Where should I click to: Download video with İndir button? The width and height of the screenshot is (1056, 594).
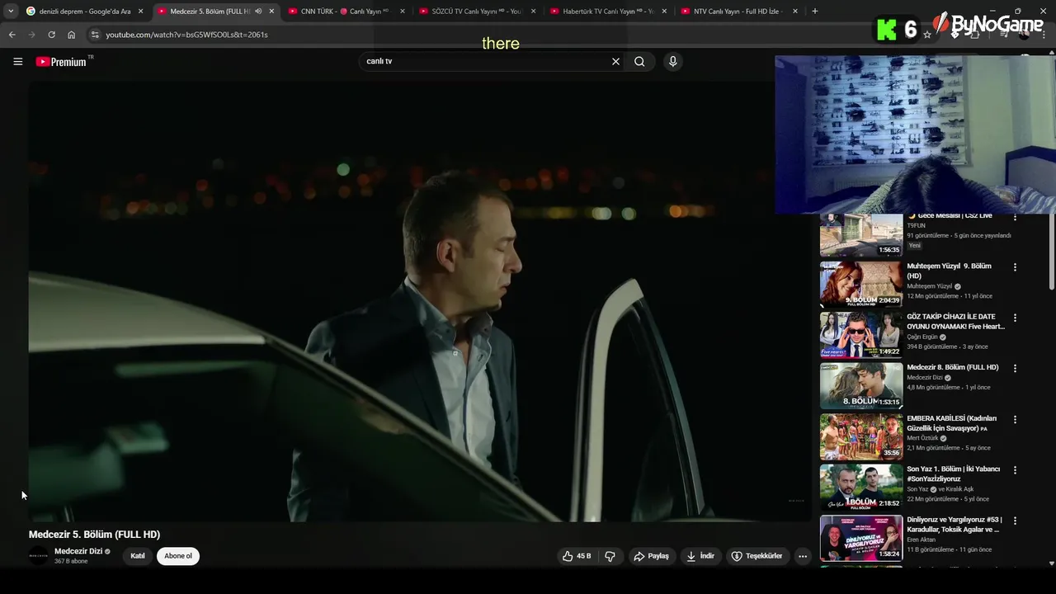[x=700, y=556]
